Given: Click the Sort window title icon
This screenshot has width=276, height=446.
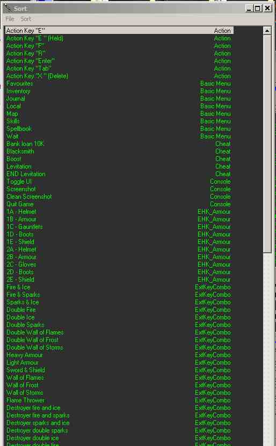Looking at the screenshot, I should [x=8, y=8].
